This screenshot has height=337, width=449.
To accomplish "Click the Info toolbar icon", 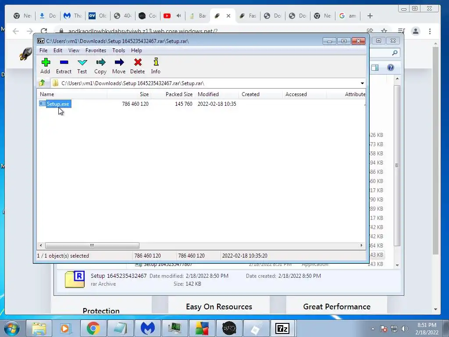I will coord(156,66).
